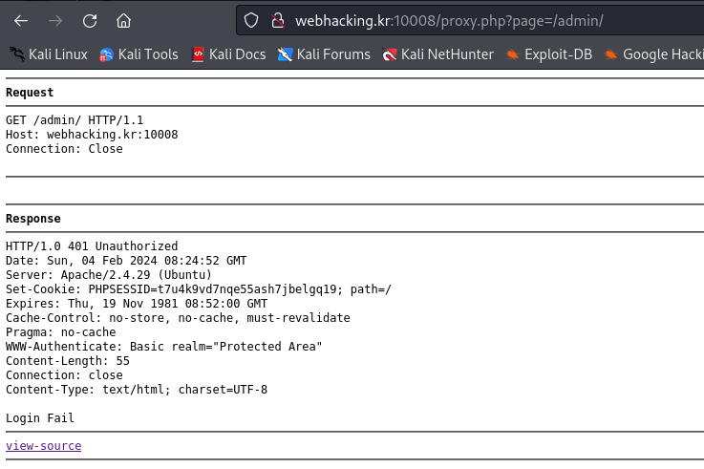704x469 pixels.
Task: Reload the current page
Action: pos(90,21)
